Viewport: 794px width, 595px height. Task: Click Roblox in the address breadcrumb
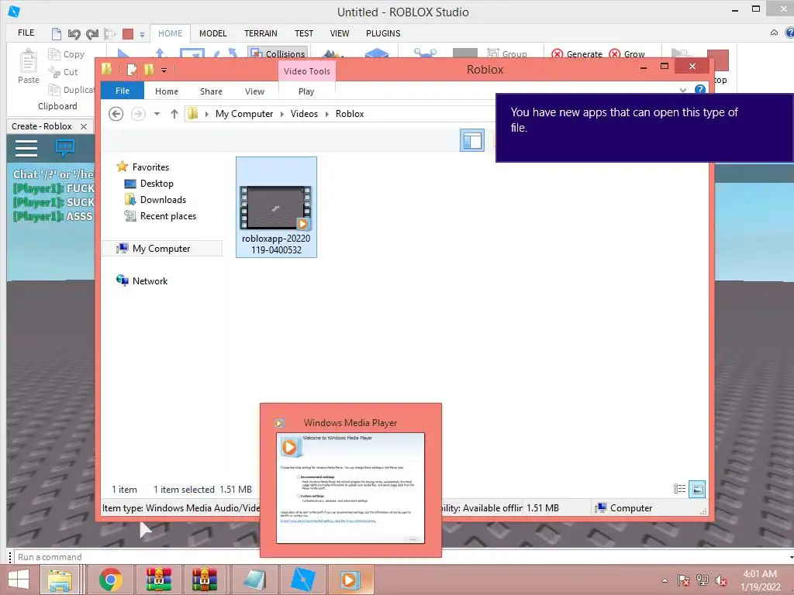pyautogui.click(x=350, y=114)
